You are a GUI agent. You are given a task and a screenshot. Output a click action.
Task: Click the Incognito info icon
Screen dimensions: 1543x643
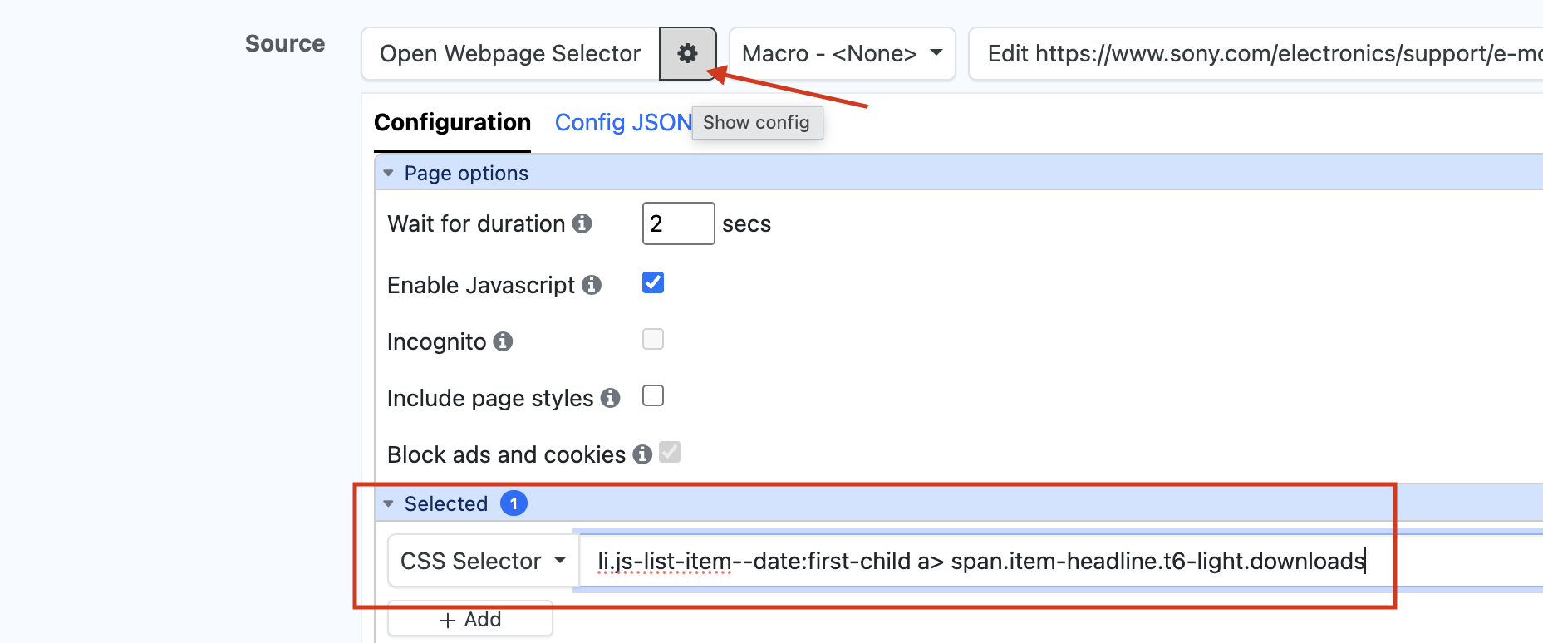(x=503, y=341)
